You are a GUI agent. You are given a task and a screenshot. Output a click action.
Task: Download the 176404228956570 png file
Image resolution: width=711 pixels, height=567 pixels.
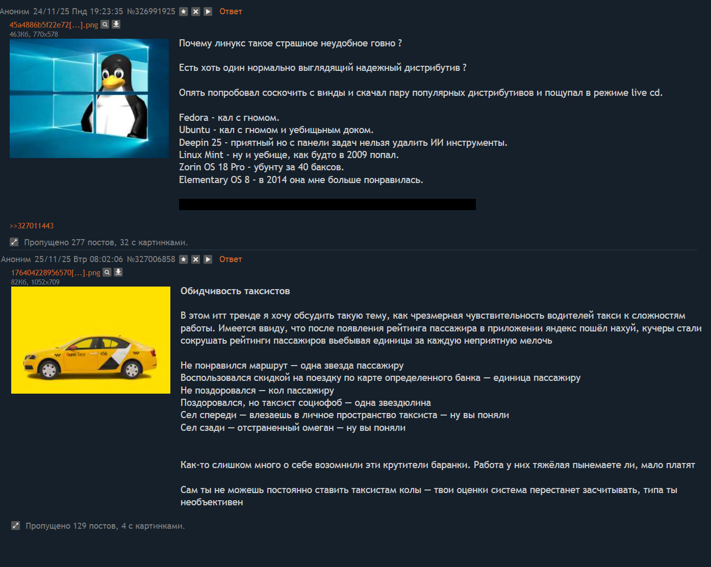118,272
